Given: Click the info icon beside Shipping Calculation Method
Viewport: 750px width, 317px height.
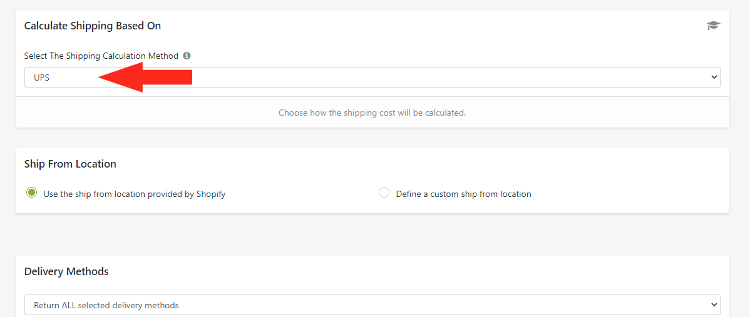Looking at the screenshot, I should [187, 56].
